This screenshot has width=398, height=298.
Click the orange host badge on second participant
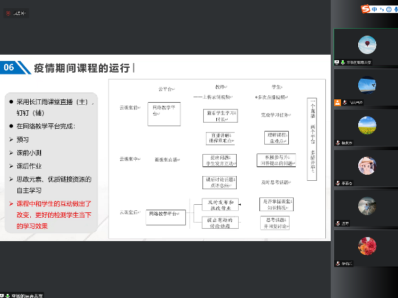coord(338,103)
